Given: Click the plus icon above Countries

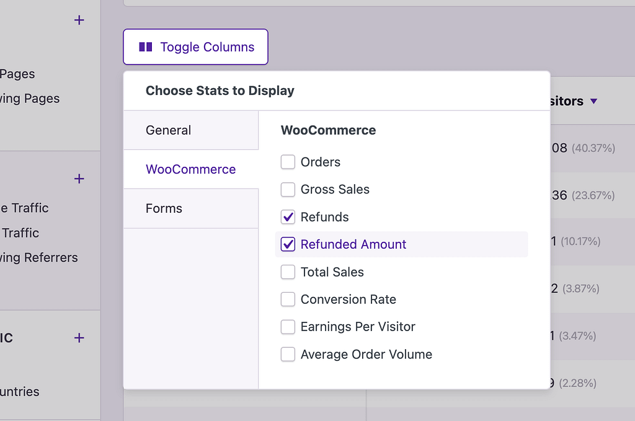Looking at the screenshot, I should pos(79,338).
